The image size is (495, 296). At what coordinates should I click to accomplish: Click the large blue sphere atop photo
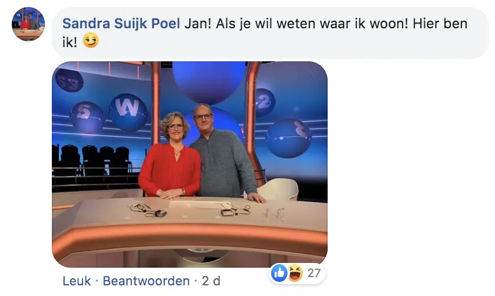coord(209,81)
